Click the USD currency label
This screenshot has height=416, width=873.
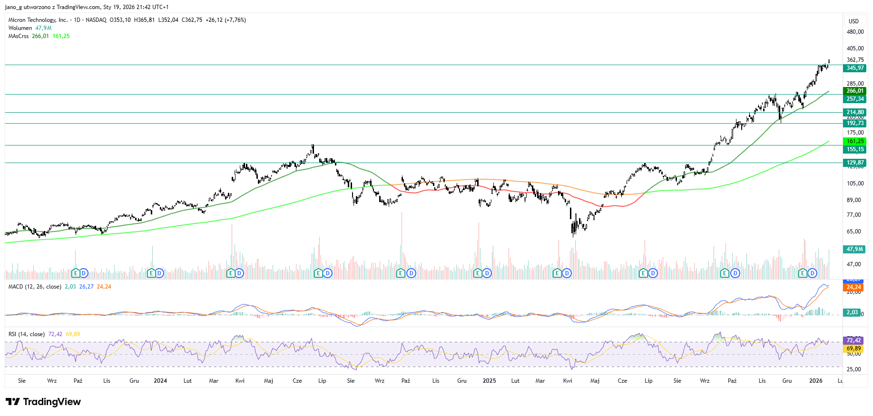854,21
